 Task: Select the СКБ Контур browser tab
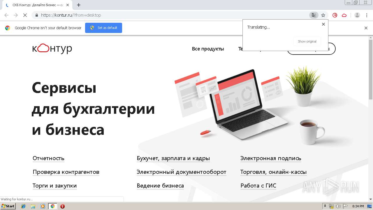(37, 5)
